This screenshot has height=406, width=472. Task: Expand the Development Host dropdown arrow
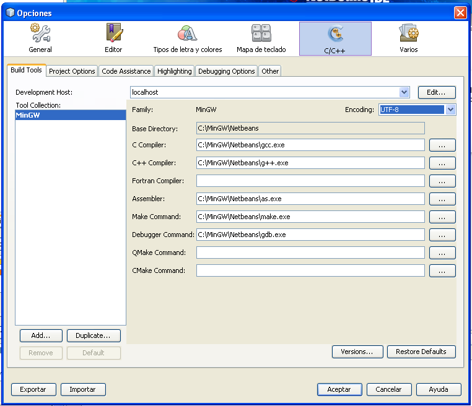coord(404,92)
